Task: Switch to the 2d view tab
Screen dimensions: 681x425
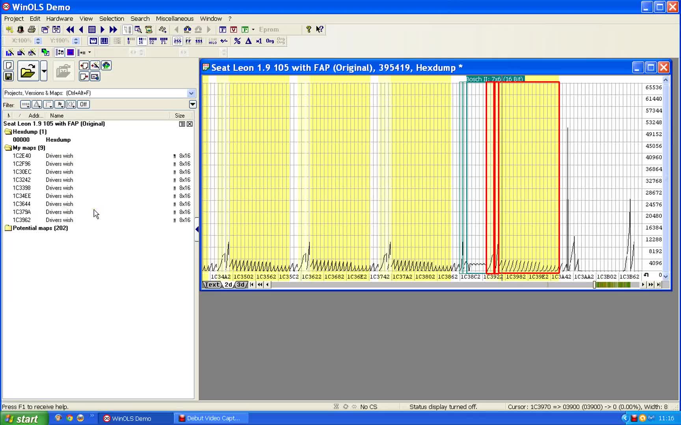Action: coord(228,285)
